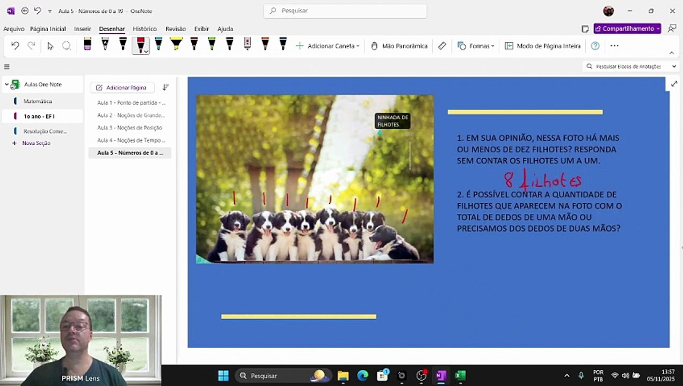Select page Aula 5 - Números de 0 a
This screenshot has height=386, width=683.
130,153
